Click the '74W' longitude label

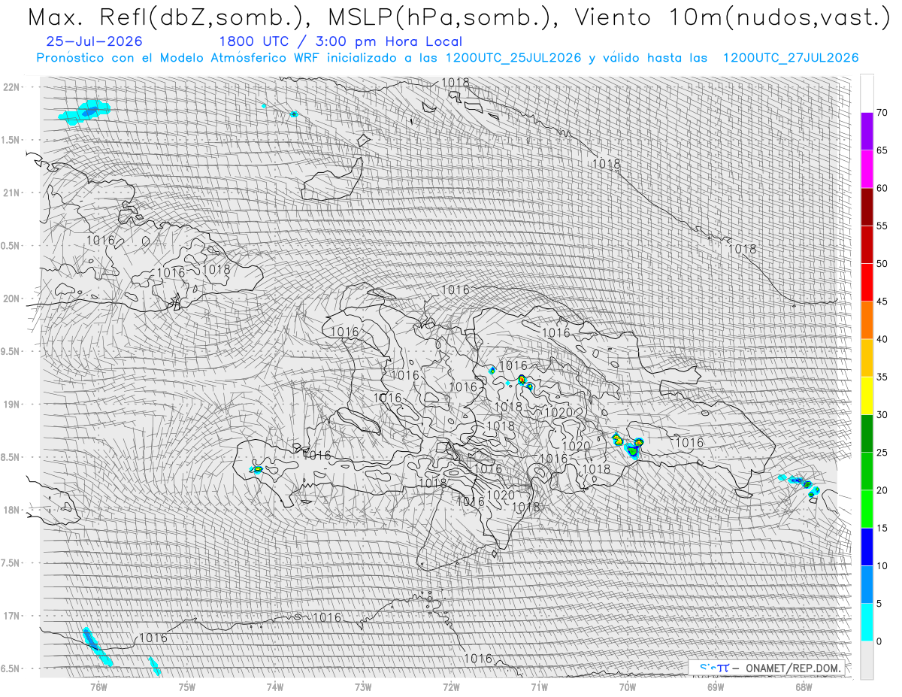click(x=274, y=686)
